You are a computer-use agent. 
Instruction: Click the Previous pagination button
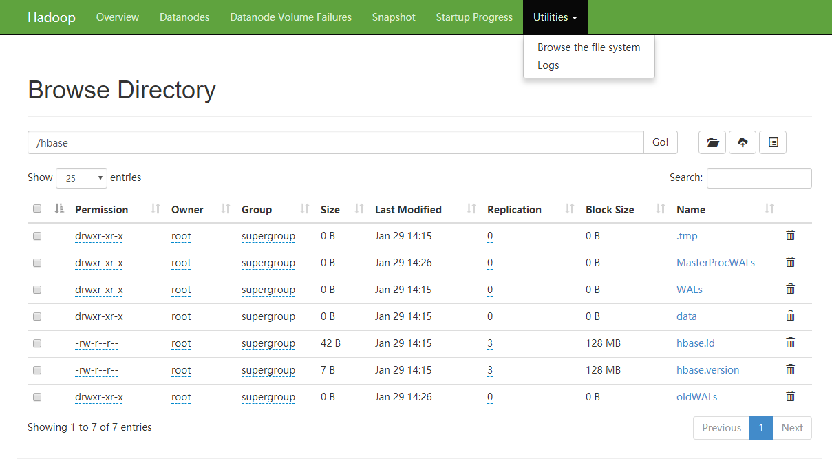coord(721,428)
